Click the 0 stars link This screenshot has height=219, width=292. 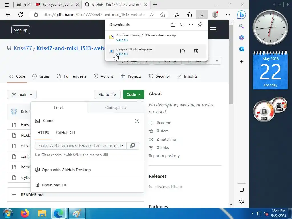coord(159,131)
